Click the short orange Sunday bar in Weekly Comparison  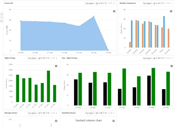coord(130,45)
